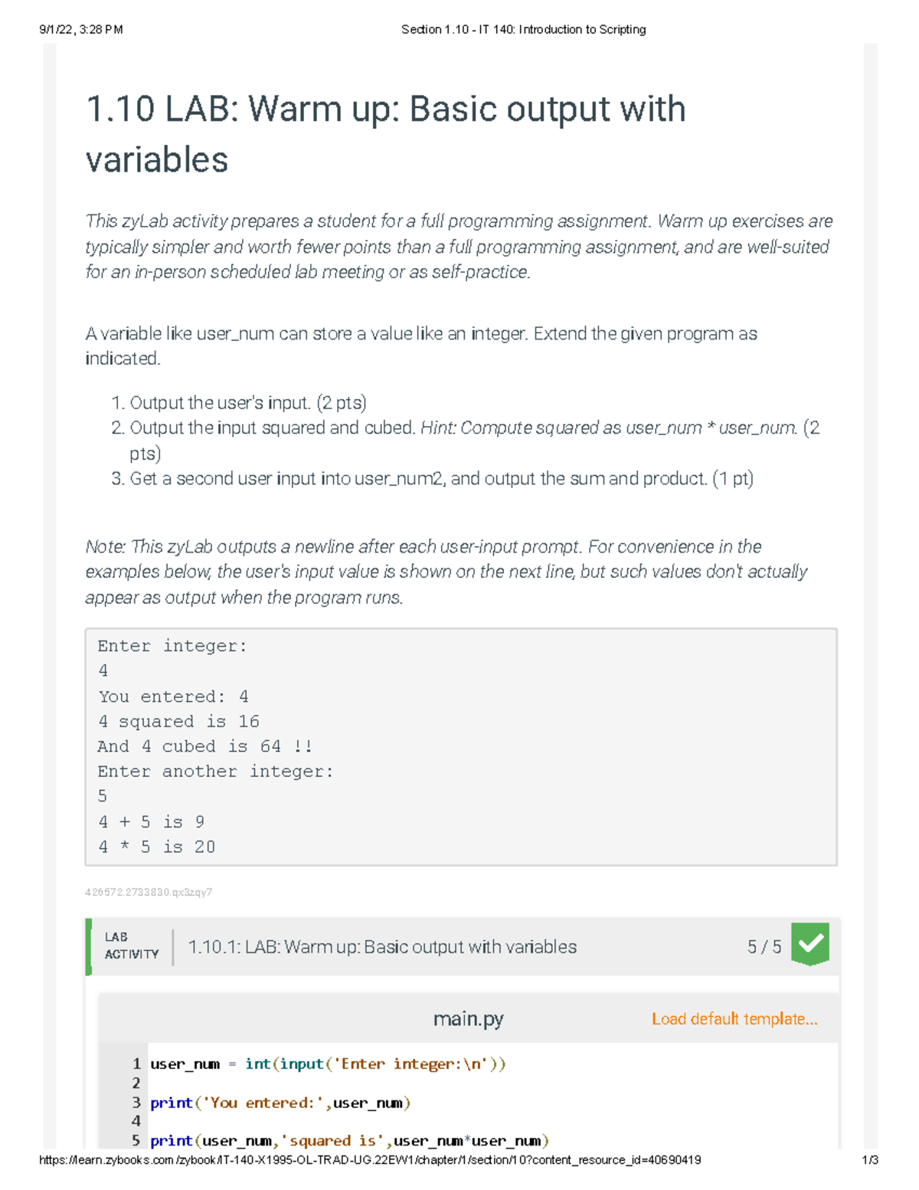The height and width of the screenshot is (1190, 919).
Task: Open the zybooks URL in the footer
Action: point(370,1160)
